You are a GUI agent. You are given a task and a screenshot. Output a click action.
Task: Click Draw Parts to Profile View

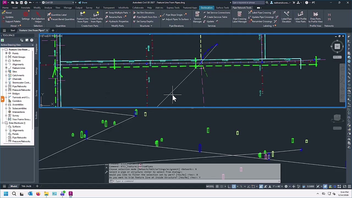click(315, 17)
